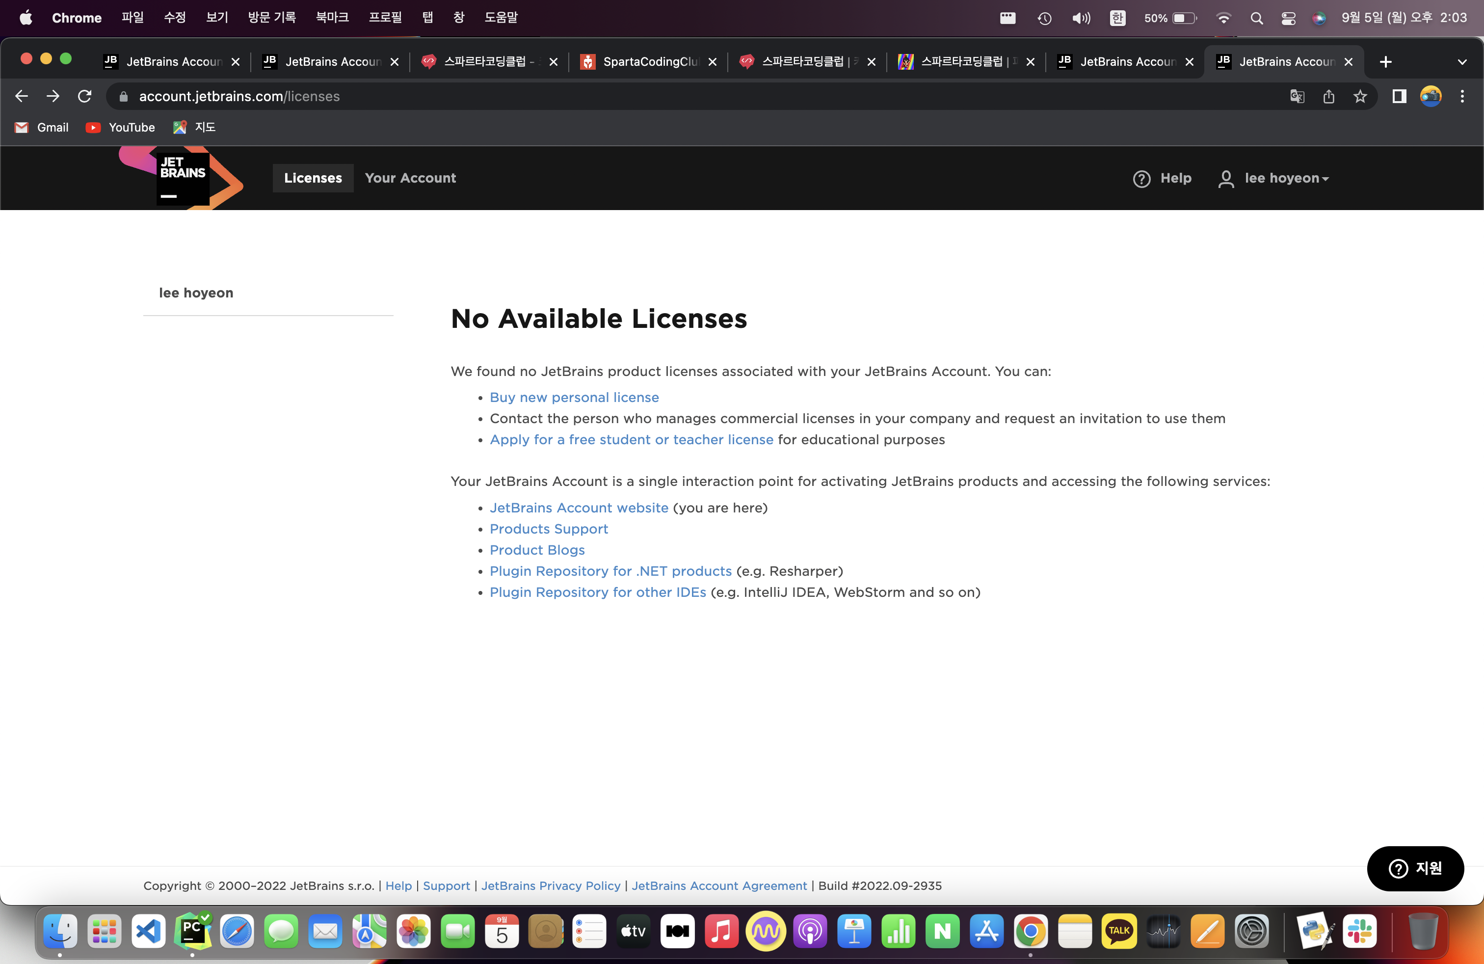Open the macOS Control Center icon
Image resolution: width=1484 pixels, height=964 pixels.
1288,18
